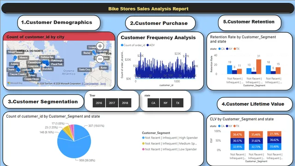The height and width of the screenshot is (166, 295).
Task: Select the 307 (19.01%) pie slice
Action: click(x=81, y=132)
